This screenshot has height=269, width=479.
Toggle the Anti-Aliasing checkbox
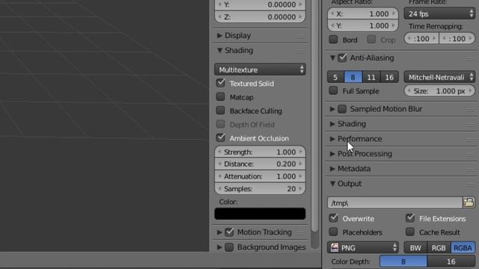tap(342, 58)
